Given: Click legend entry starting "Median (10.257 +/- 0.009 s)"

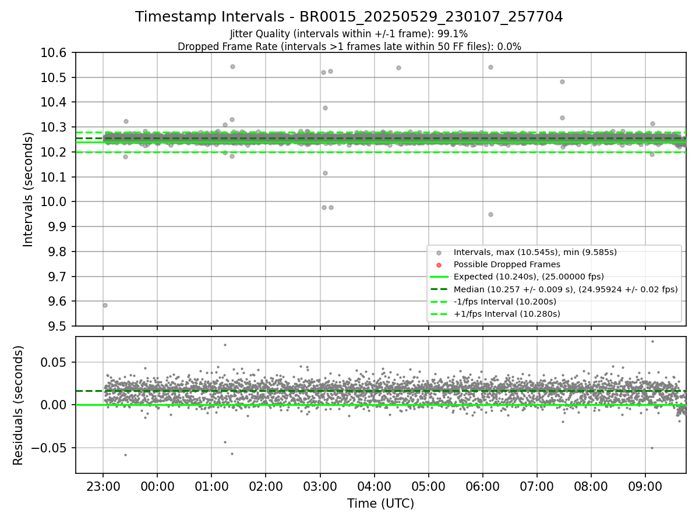Looking at the screenshot, I should (x=566, y=289).
